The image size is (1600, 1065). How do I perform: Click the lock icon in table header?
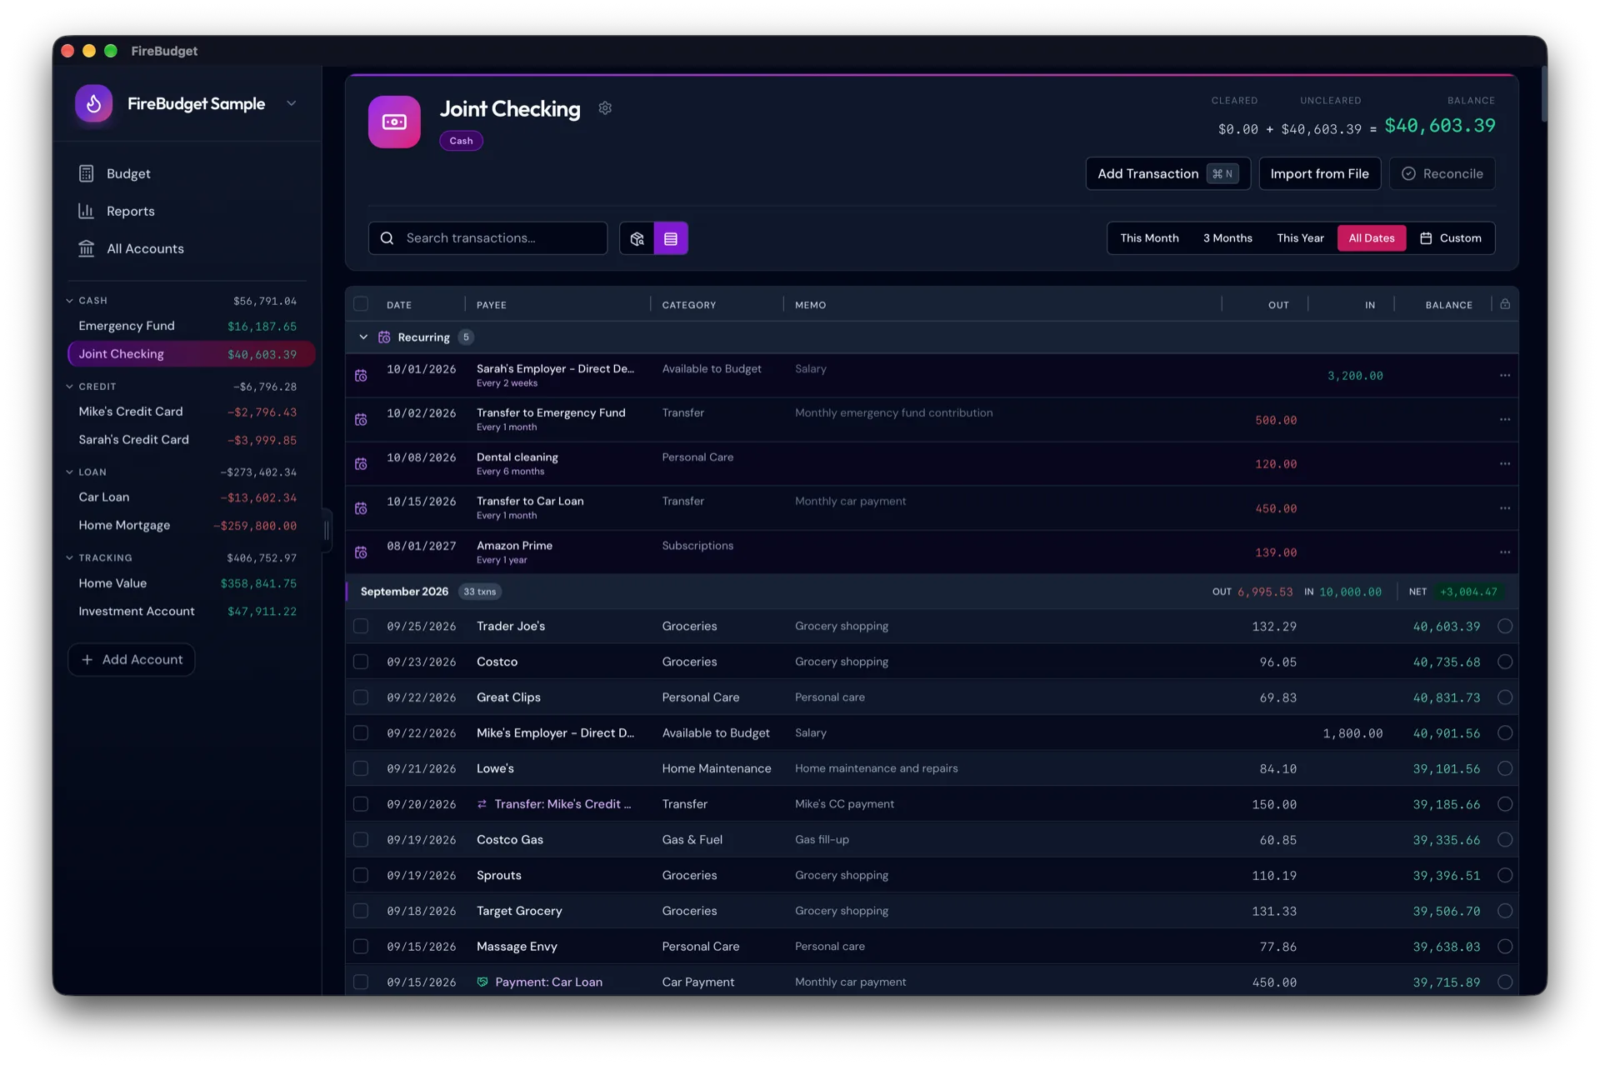pyautogui.click(x=1505, y=304)
